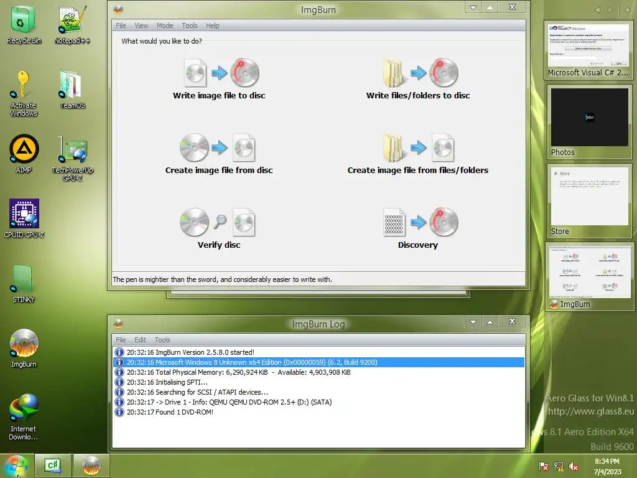Open Tools menu in ImgBurn main window
Image resolution: width=637 pixels, height=478 pixels.
click(189, 26)
